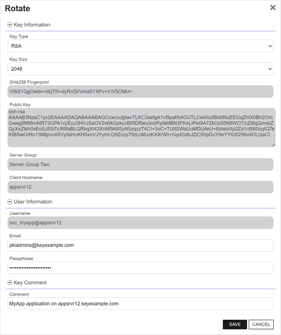The width and height of the screenshot is (281, 335).
Task: Focus the Comment input field
Action: point(140,304)
